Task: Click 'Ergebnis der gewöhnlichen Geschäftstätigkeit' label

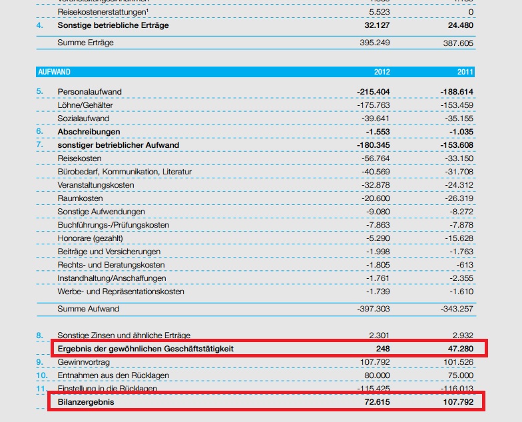Action: click(145, 349)
